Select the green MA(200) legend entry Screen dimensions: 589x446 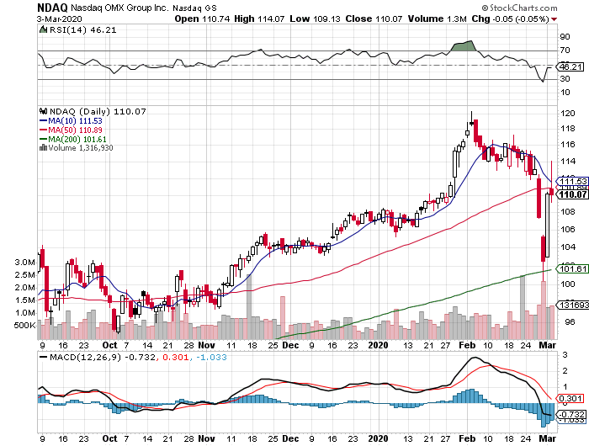[x=81, y=139]
